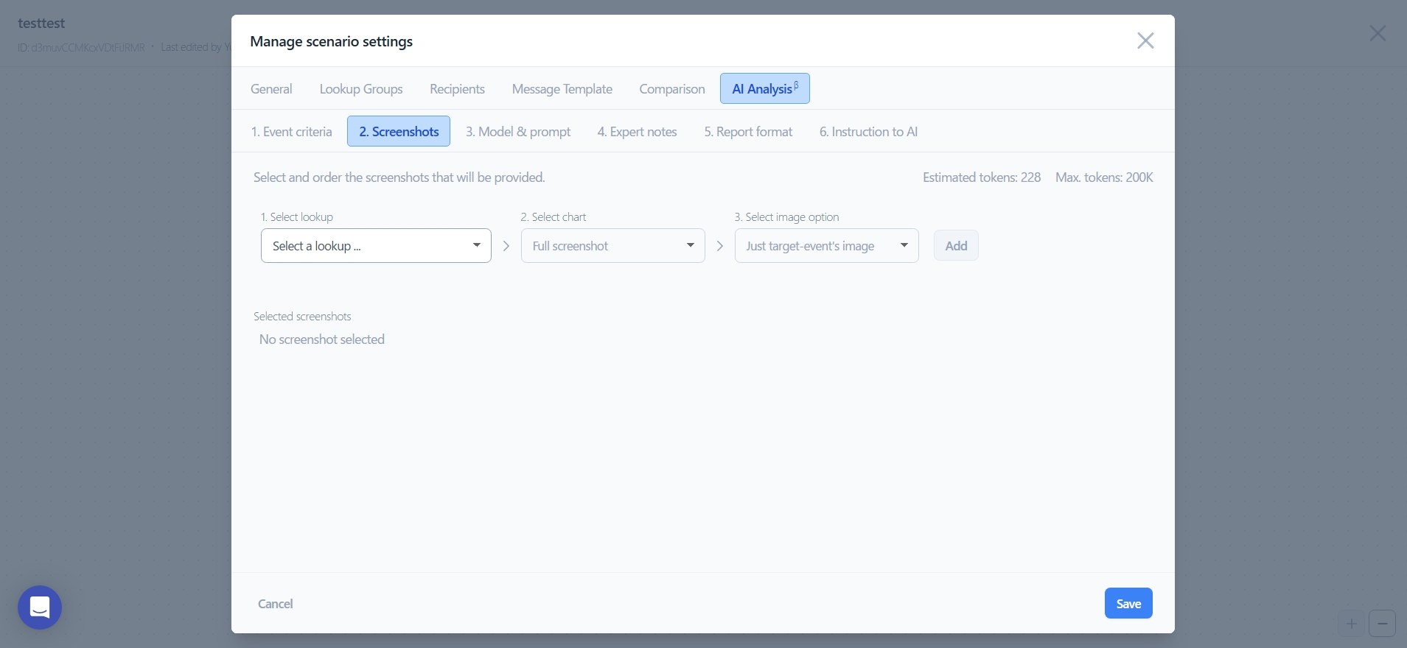Switch to the General tab
Image resolution: width=1407 pixels, height=648 pixels.
coord(271,89)
